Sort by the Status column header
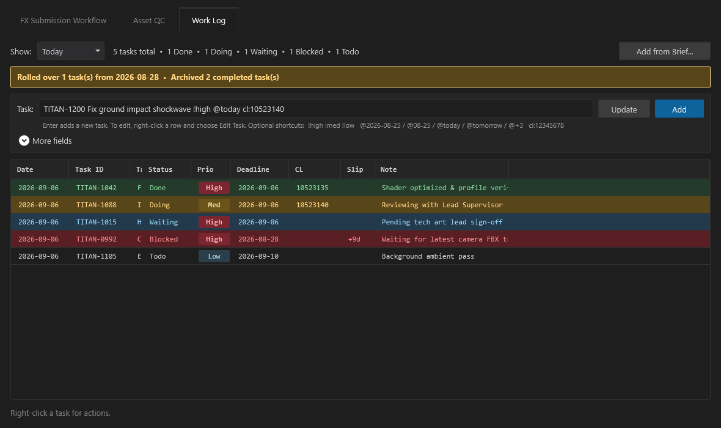The width and height of the screenshot is (721, 428). click(x=166, y=169)
